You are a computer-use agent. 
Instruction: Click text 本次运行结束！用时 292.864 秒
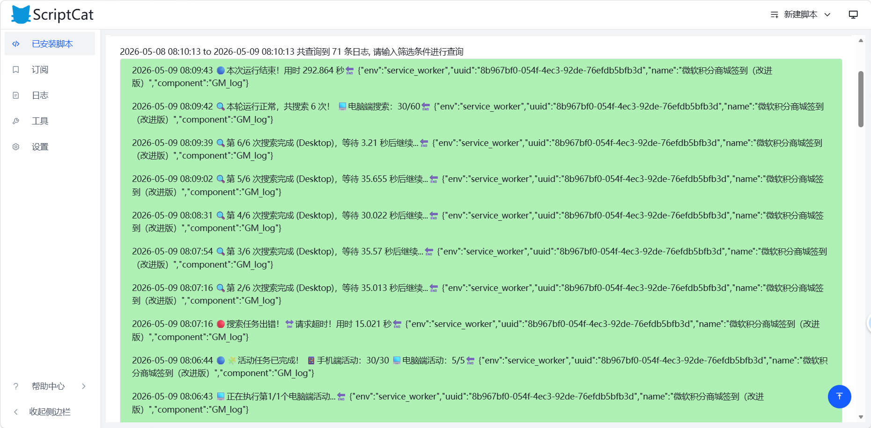pos(285,70)
